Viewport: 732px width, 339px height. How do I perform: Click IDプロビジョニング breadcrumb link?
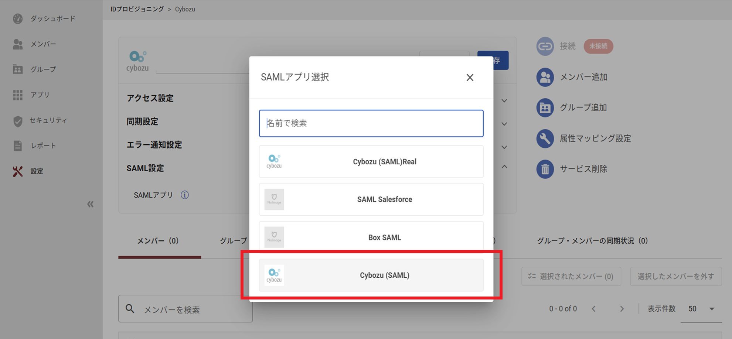click(x=137, y=9)
